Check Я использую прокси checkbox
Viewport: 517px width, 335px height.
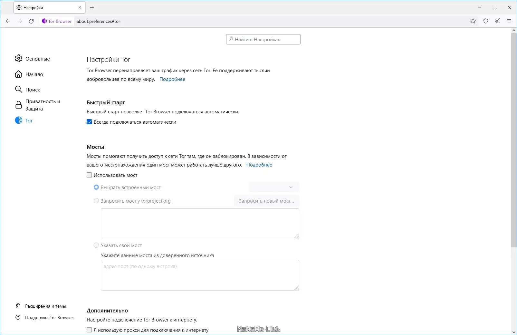tap(89, 330)
